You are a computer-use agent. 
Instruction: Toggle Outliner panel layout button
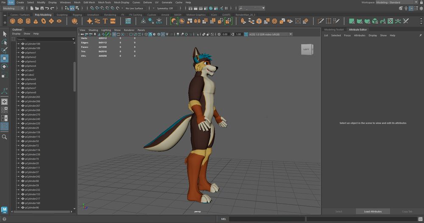pyautogui.click(x=5, y=126)
